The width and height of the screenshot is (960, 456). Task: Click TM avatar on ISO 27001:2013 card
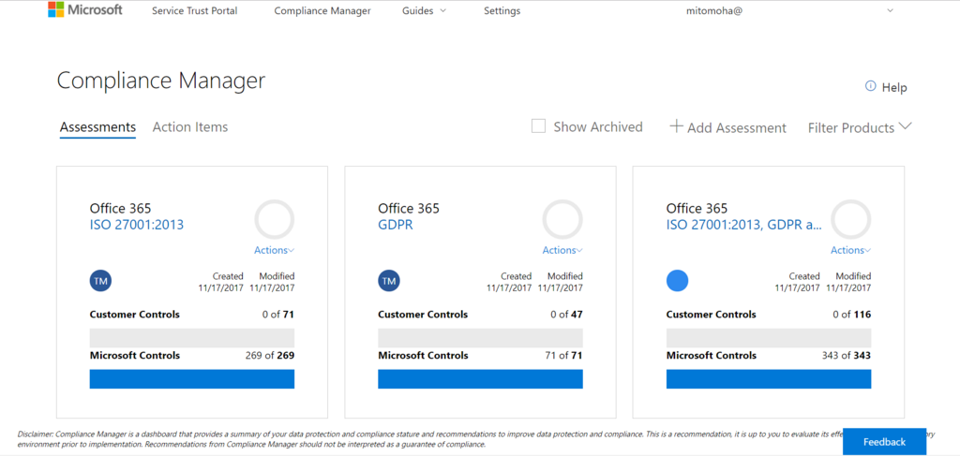(x=100, y=281)
